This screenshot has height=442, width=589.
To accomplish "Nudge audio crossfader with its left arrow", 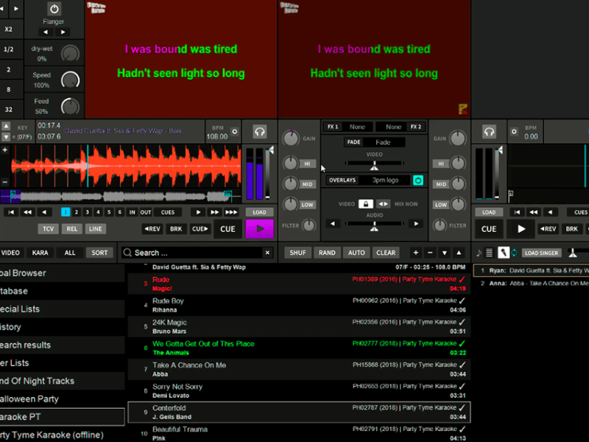I will click(333, 224).
